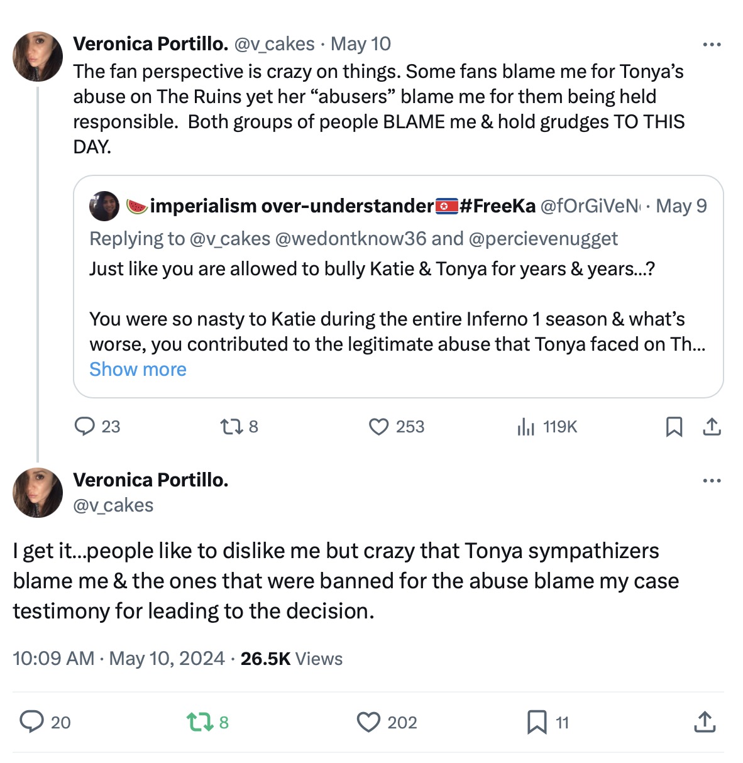Reply to the top tweet with 23 comments

click(84, 427)
